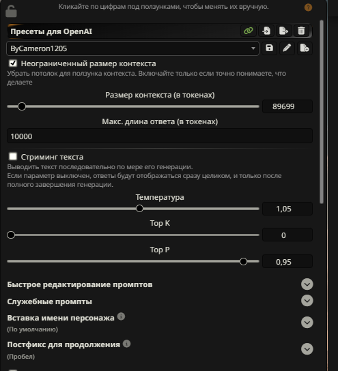Click the export preset file icon
This screenshot has width=338, height=371.
[x=284, y=31]
